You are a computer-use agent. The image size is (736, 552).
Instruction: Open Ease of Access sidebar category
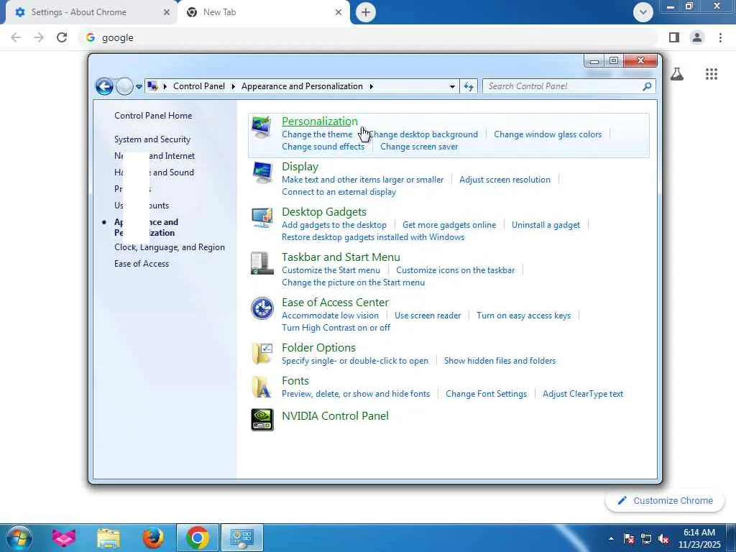(x=142, y=264)
